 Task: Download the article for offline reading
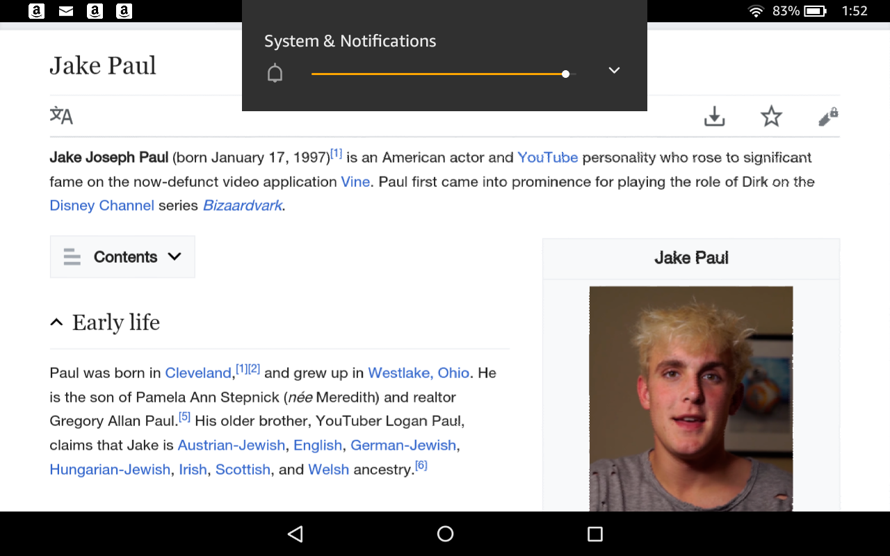[x=714, y=116]
